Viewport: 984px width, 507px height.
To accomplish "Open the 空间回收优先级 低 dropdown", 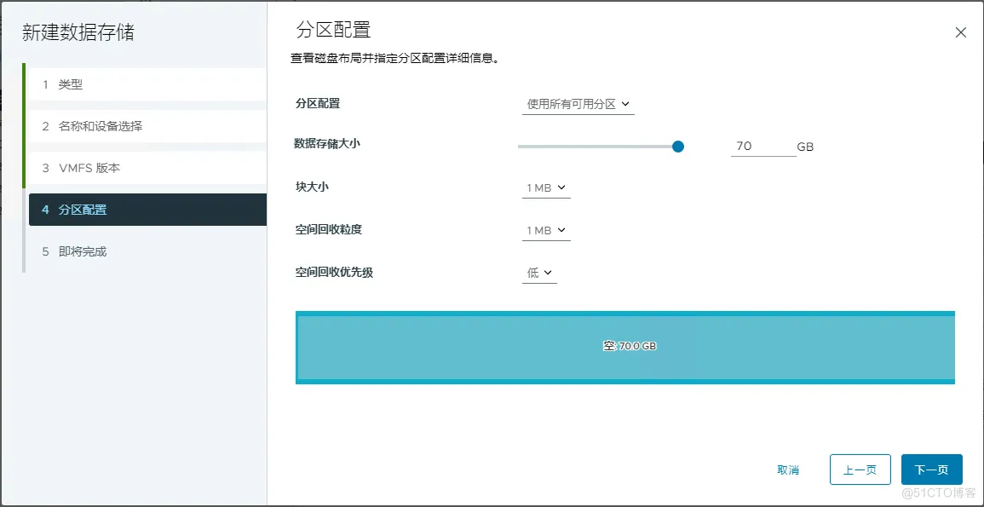I will 539,273.
